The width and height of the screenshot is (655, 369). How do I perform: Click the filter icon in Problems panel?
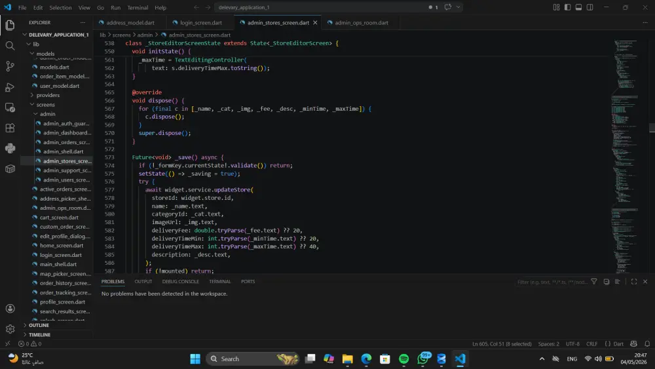click(x=594, y=282)
